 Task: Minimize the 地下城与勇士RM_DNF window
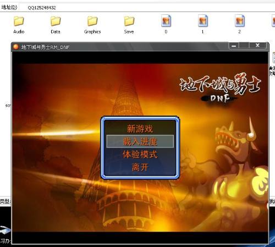(x=234, y=46)
